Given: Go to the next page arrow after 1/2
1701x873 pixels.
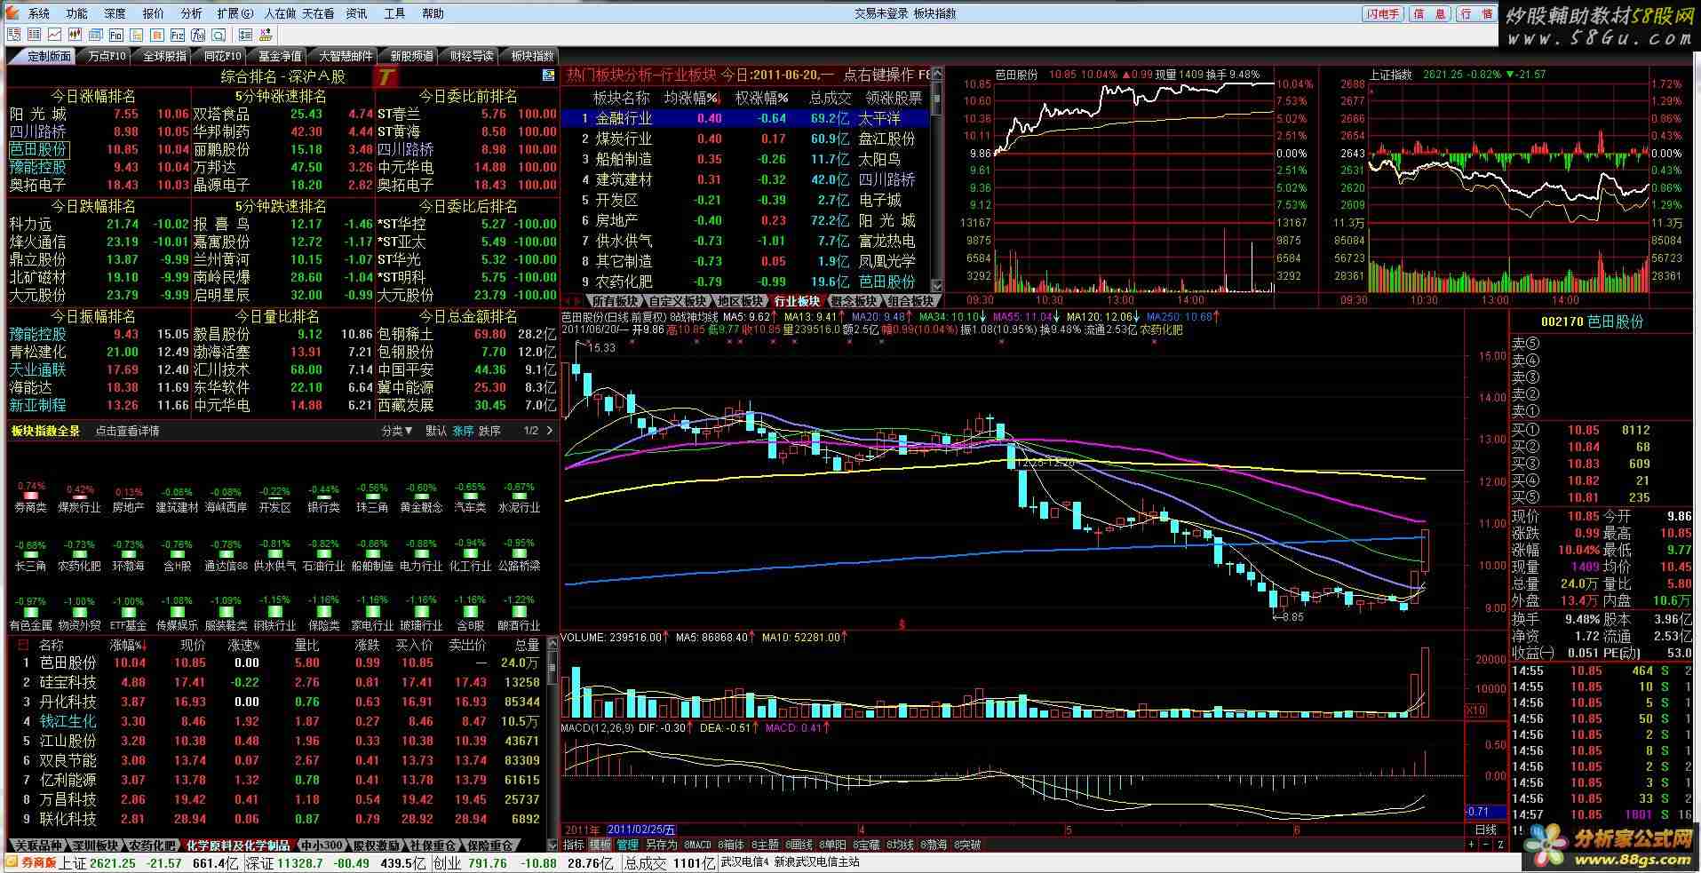Looking at the screenshot, I should click(x=550, y=431).
